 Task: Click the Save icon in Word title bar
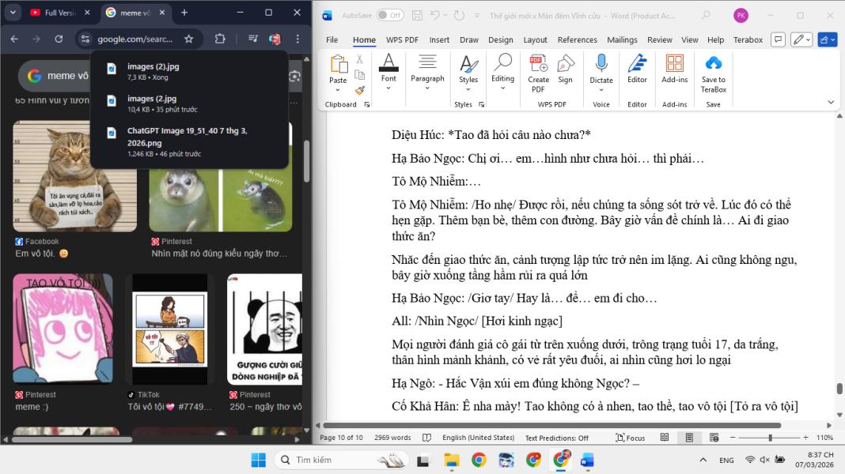point(417,16)
